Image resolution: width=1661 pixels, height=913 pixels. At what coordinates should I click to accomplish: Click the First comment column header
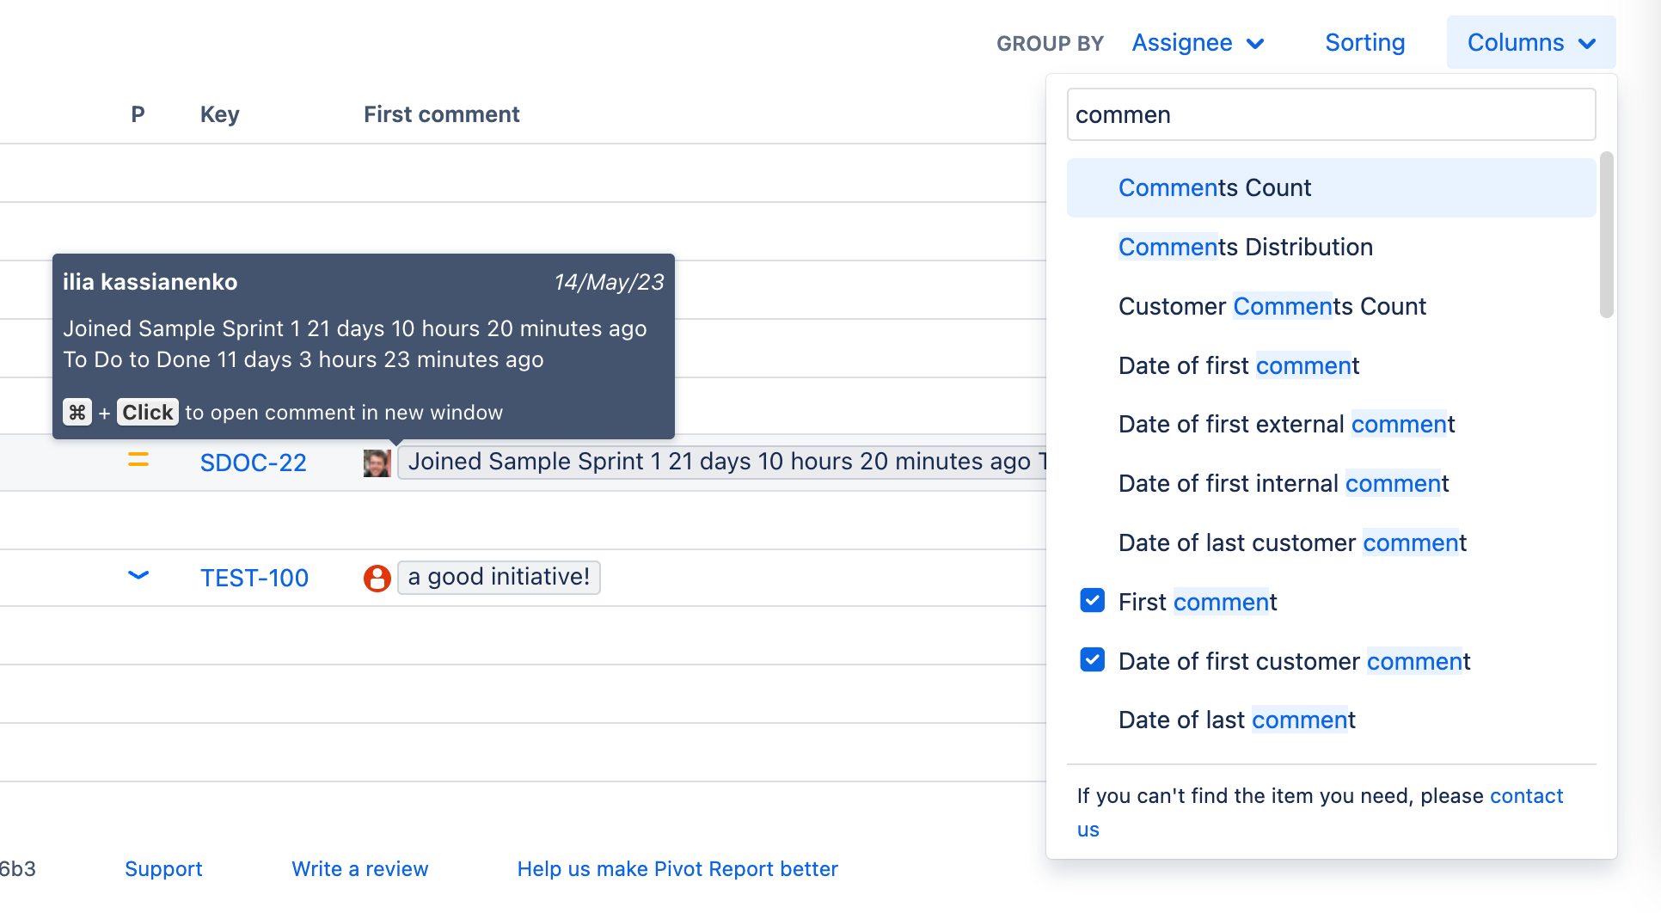tap(441, 114)
